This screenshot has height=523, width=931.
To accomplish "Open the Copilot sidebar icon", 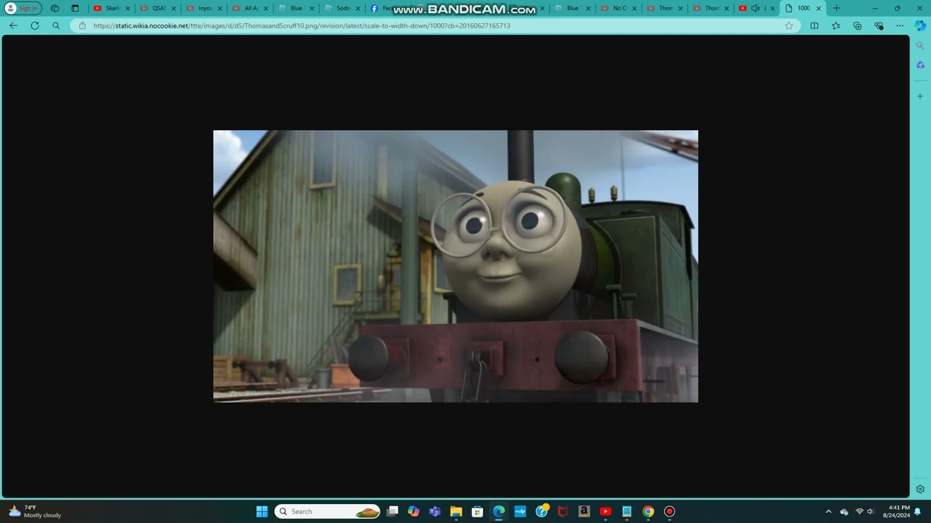I will click(920, 25).
